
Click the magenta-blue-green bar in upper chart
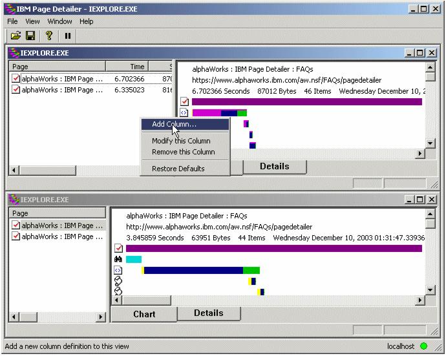click(219, 113)
